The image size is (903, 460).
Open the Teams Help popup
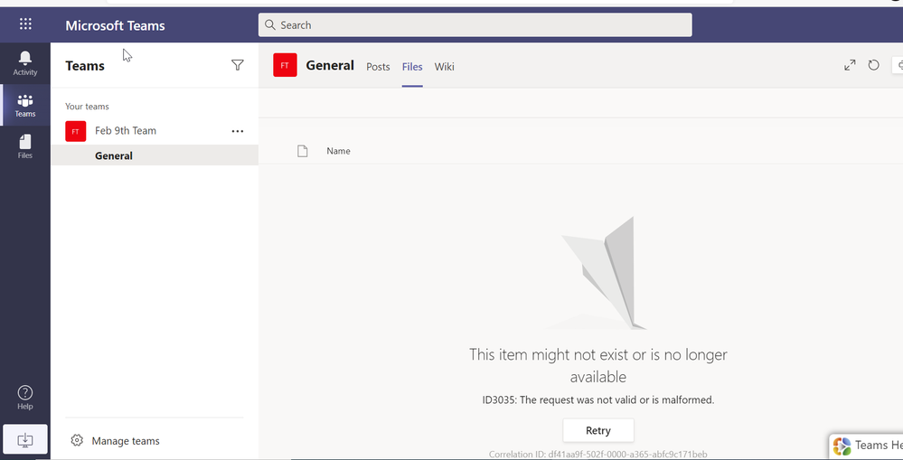tap(866, 446)
